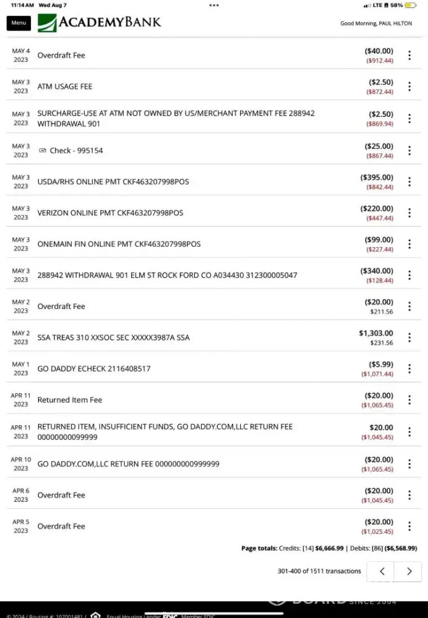This screenshot has width=428, height=618.
Task: Expand options for April 5 Overdraft Fee
Action: (409, 527)
